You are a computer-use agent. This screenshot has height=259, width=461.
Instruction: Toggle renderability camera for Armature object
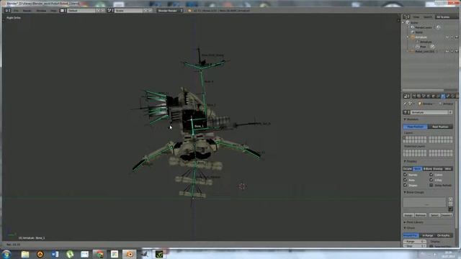tap(457, 37)
